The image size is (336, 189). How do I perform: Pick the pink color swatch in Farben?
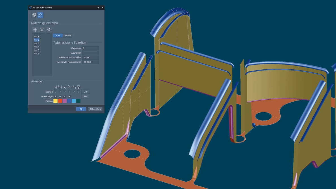click(65, 101)
